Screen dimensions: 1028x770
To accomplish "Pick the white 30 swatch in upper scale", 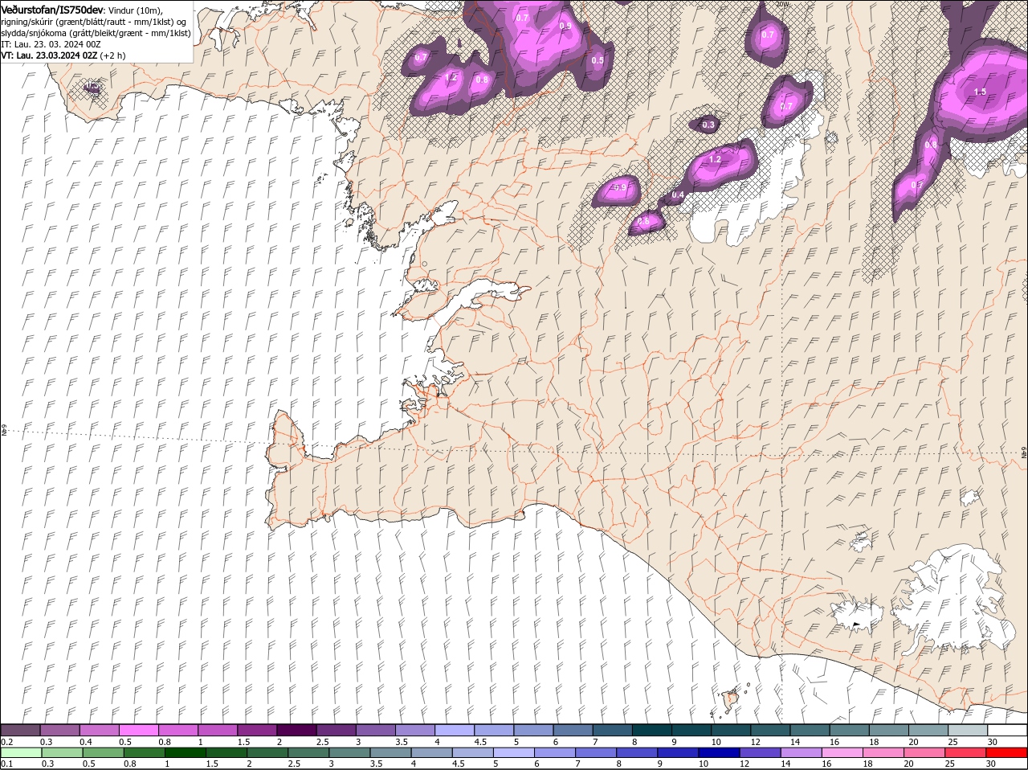I will [x=1008, y=730].
